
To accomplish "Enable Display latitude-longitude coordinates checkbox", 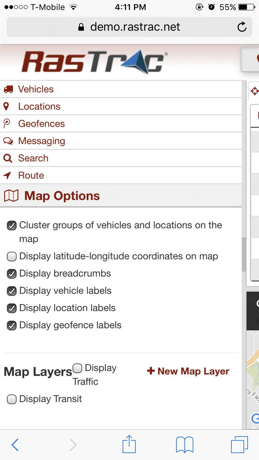I will (x=12, y=256).
